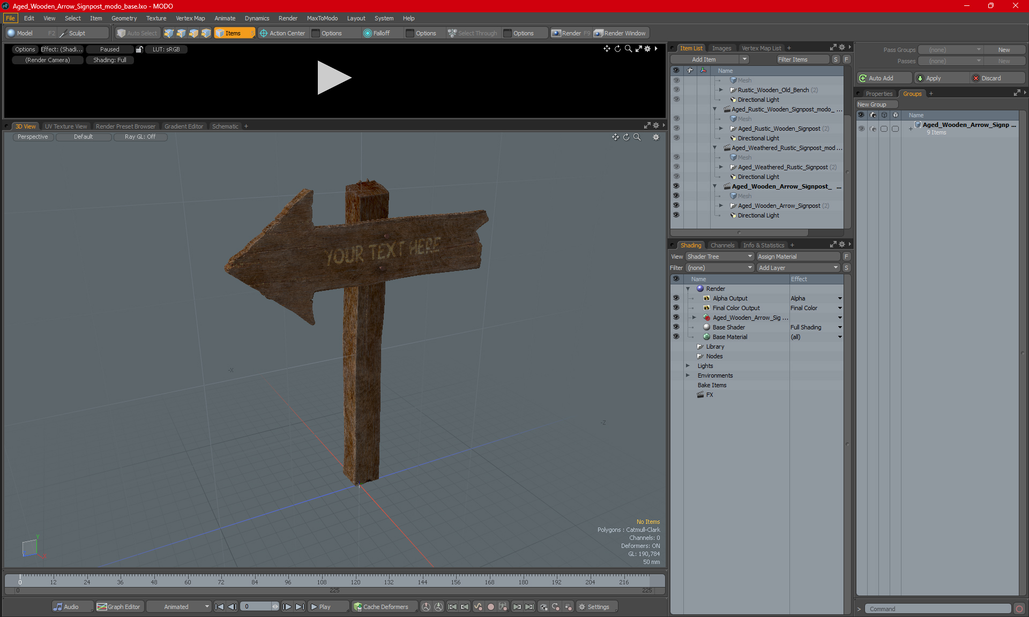The image size is (1029, 617).
Task: Toggle the Action Center tool
Action: coord(282,33)
